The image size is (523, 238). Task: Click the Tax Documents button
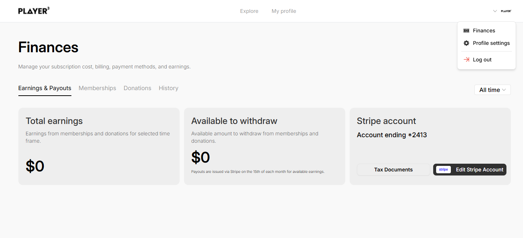pyautogui.click(x=393, y=170)
